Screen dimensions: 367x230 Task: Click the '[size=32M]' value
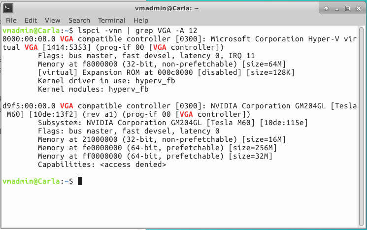click(250, 156)
